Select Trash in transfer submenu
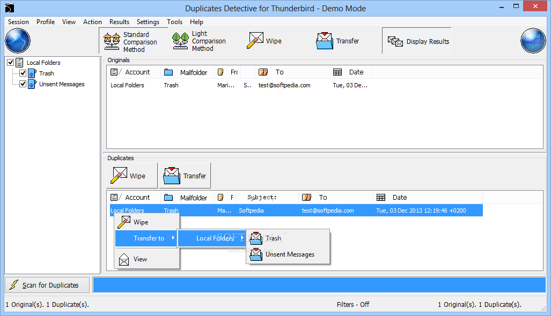This screenshot has height=316, width=551. point(288,238)
